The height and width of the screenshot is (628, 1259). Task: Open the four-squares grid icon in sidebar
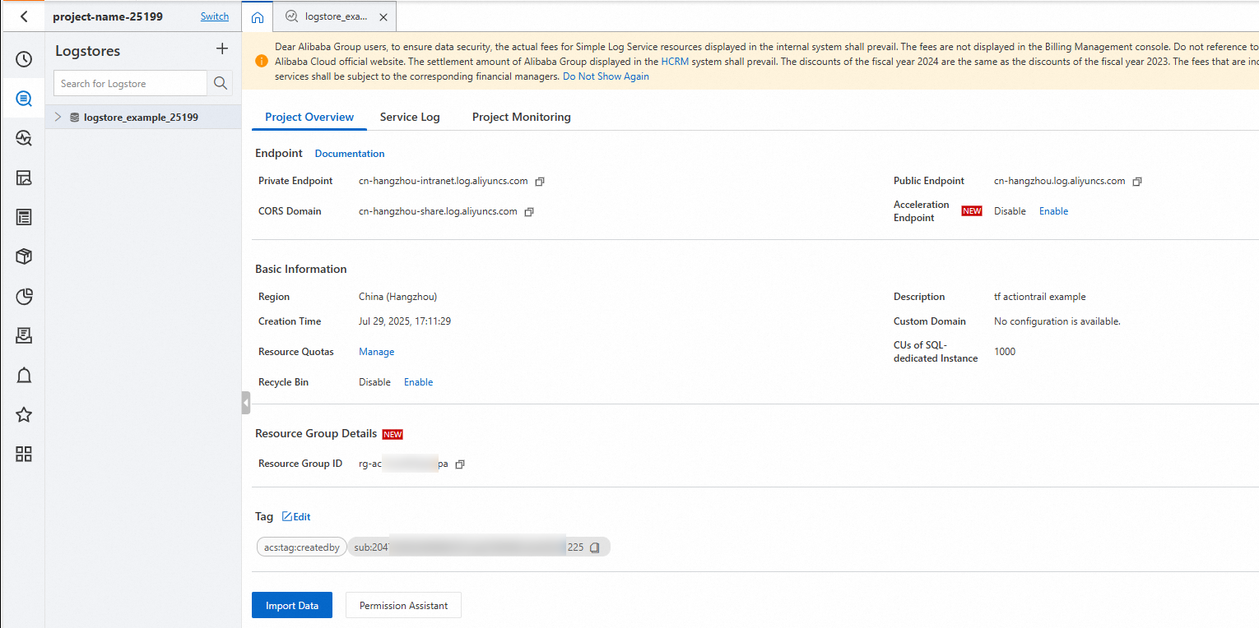24,455
